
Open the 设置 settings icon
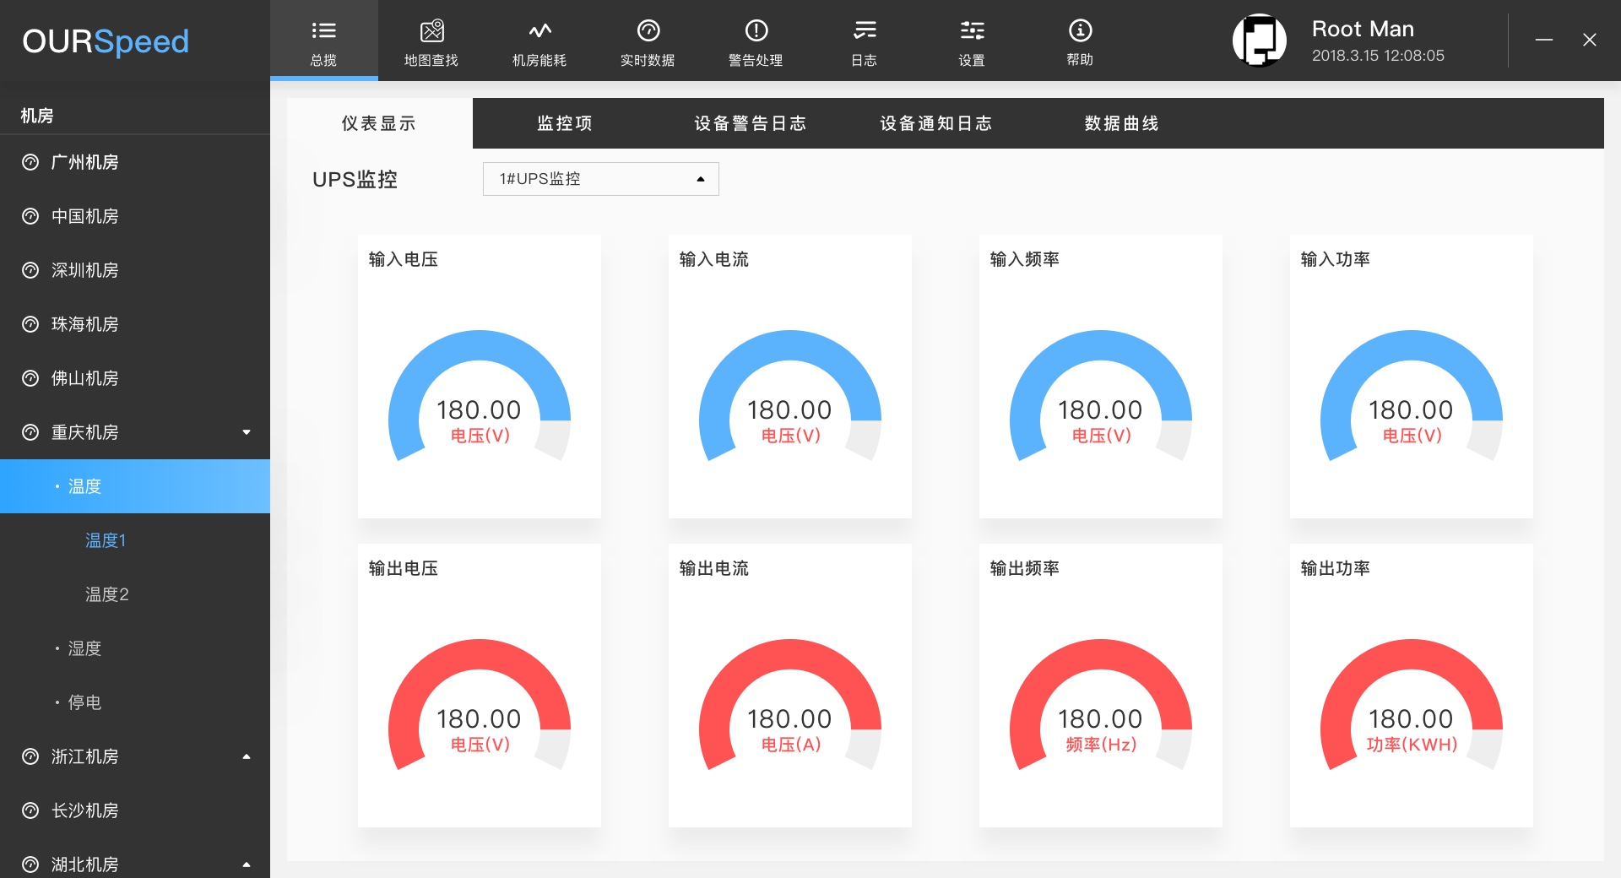pos(972,41)
